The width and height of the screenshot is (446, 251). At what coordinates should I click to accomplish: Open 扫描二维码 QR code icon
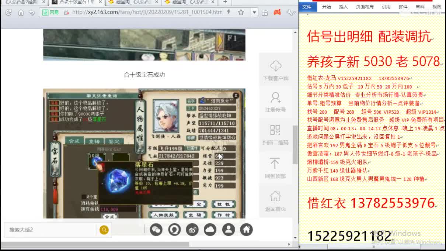tap(275, 130)
